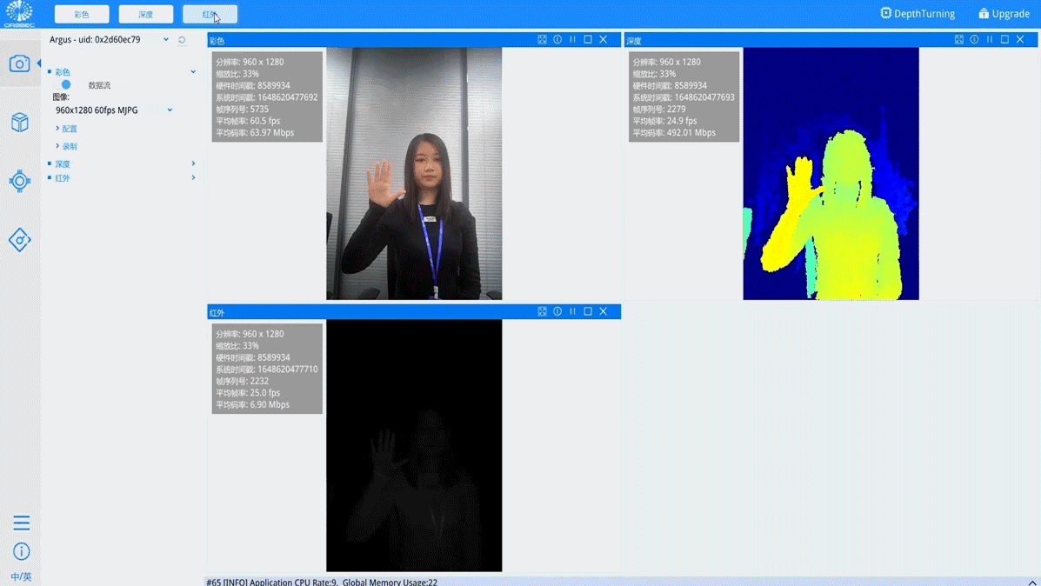Open the 3D cube view in the sidebar

[x=19, y=123]
